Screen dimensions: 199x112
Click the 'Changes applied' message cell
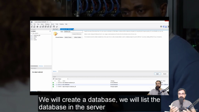pyautogui.click(x=114, y=86)
